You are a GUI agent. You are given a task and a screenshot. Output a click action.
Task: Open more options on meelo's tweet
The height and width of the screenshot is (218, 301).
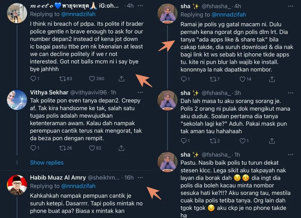[x=140, y=6]
